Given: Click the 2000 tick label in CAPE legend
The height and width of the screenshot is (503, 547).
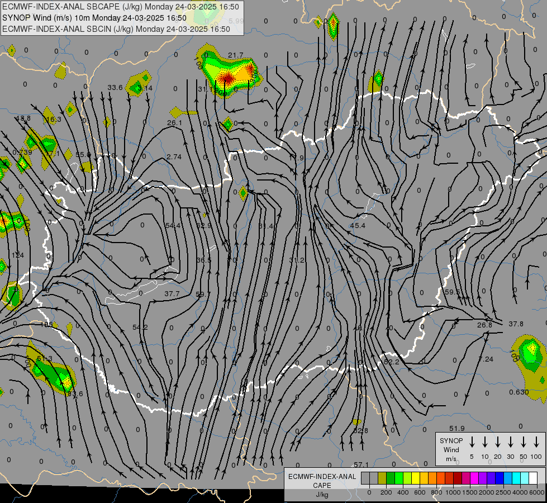Looking at the screenshot, I should 487,492.
